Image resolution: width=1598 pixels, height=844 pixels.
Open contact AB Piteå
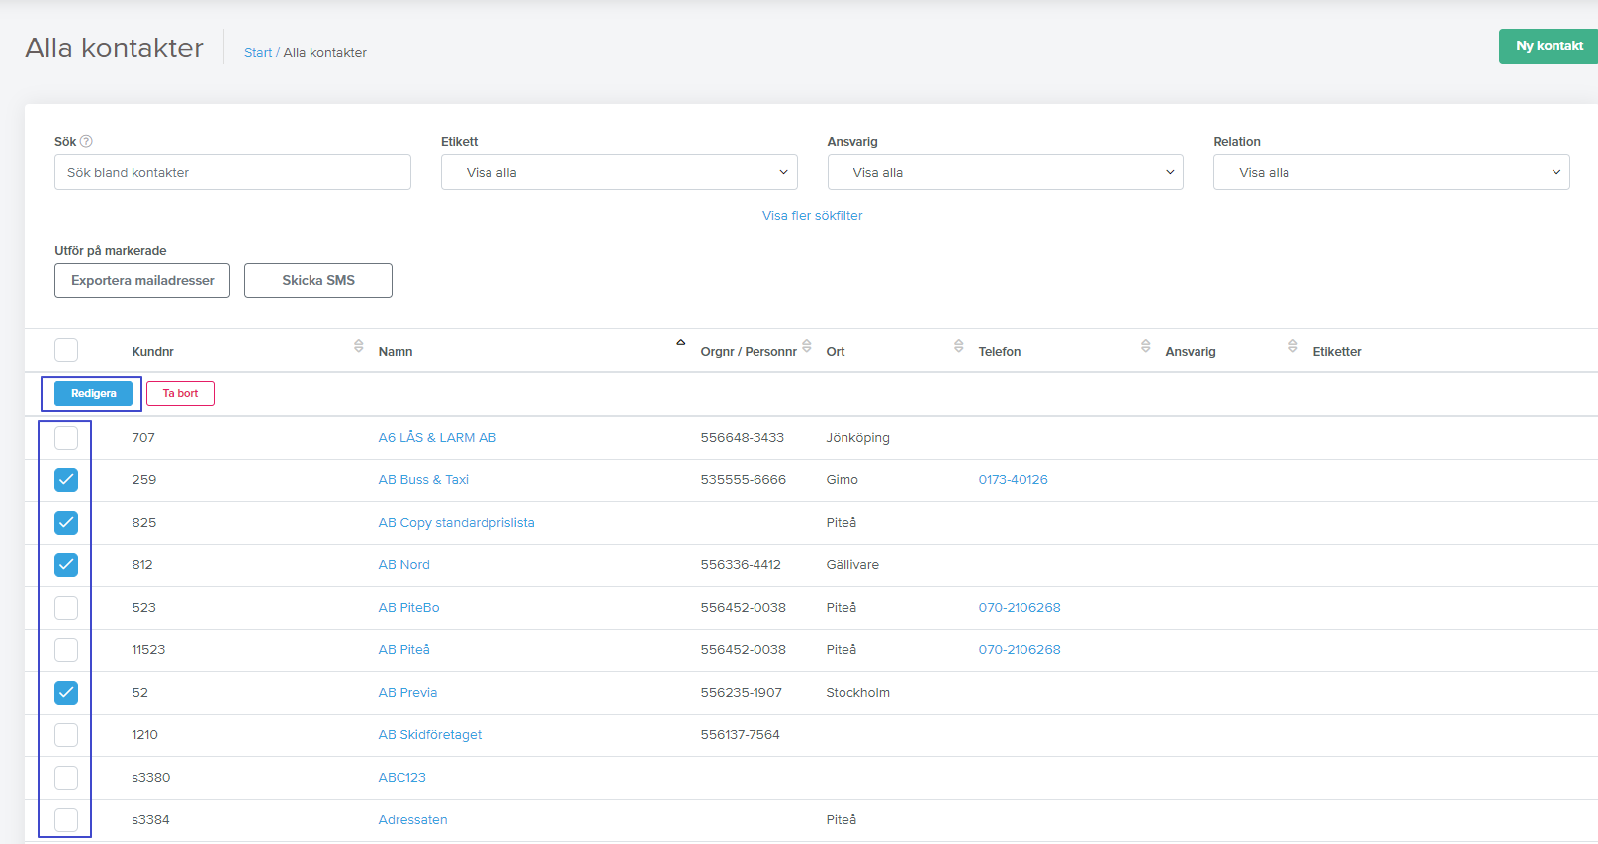click(x=403, y=650)
